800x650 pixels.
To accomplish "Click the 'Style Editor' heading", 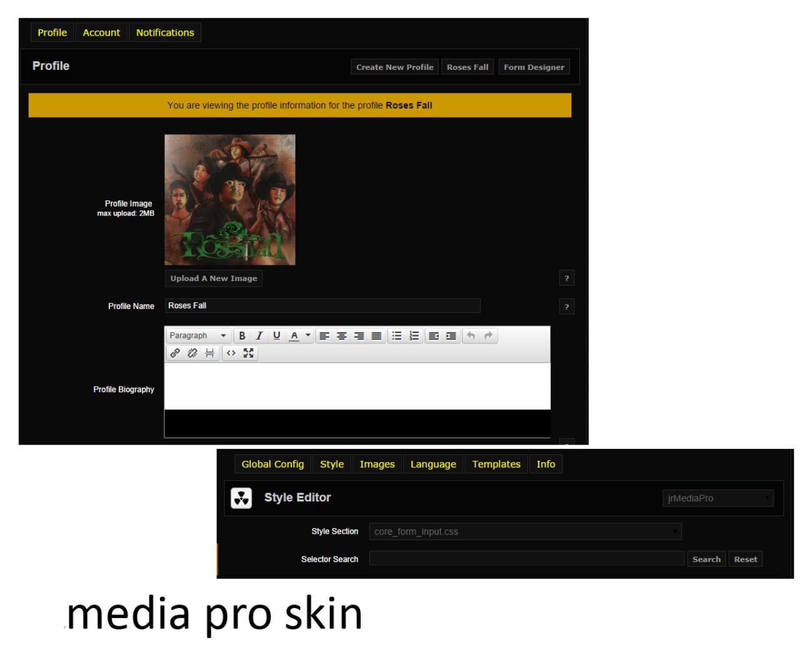I will (297, 498).
